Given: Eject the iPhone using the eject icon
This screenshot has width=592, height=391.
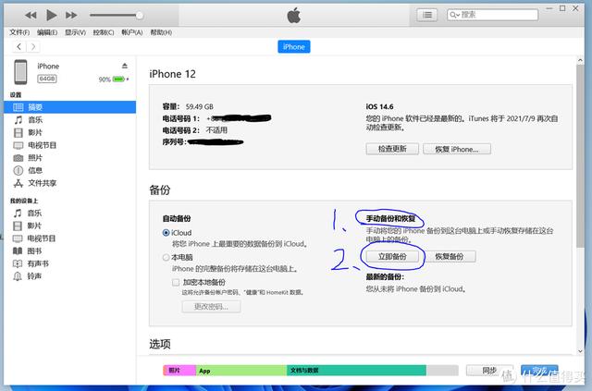Looking at the screenshot, I should pyautogui.click(x=125, y=67).
